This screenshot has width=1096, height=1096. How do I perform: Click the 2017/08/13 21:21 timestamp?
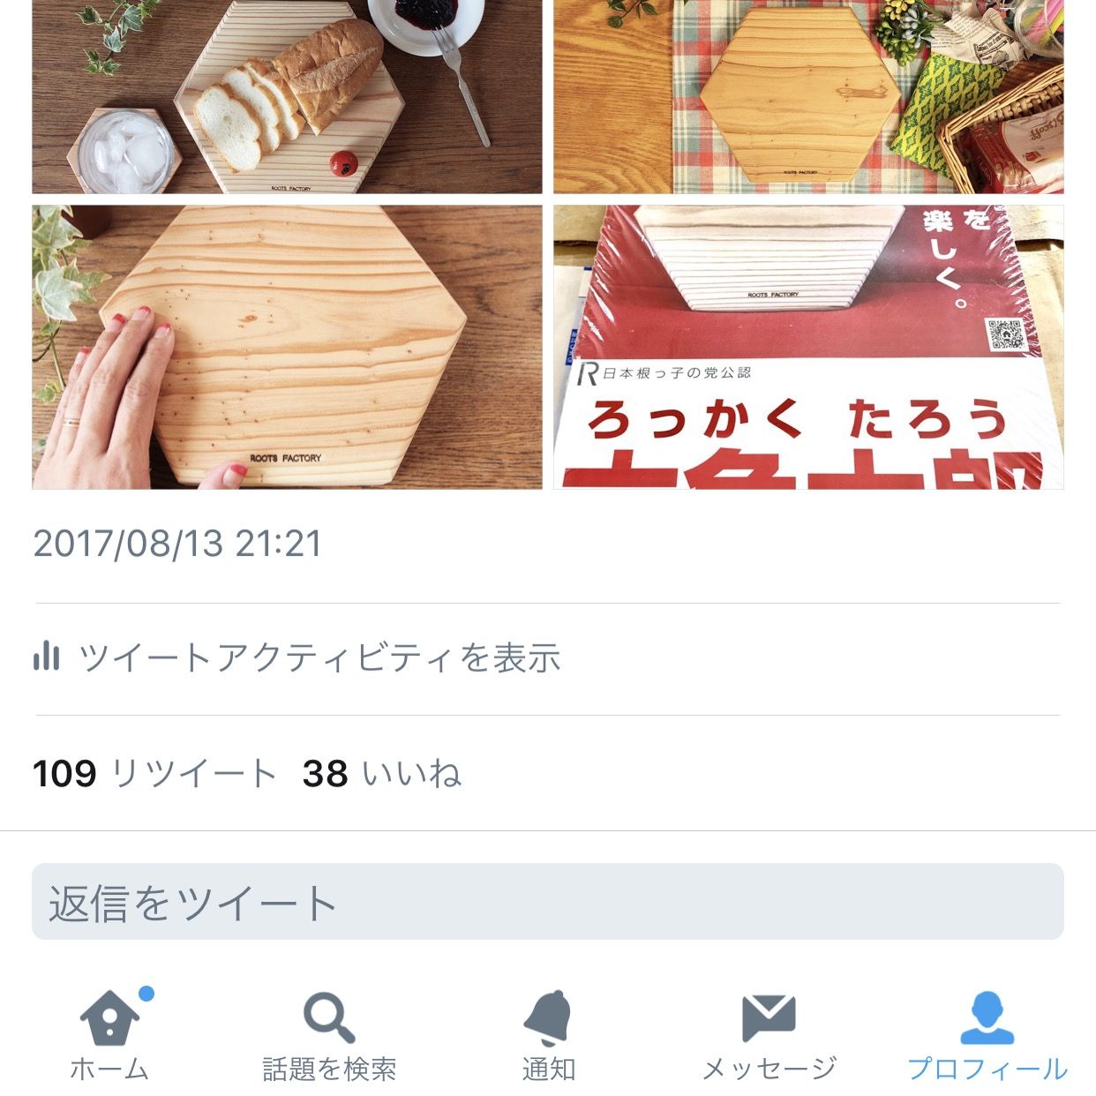coord(177,544)
